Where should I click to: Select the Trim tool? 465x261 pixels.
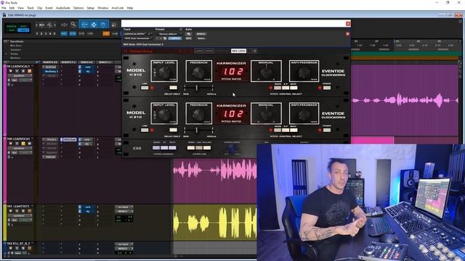tap(84, 25)
